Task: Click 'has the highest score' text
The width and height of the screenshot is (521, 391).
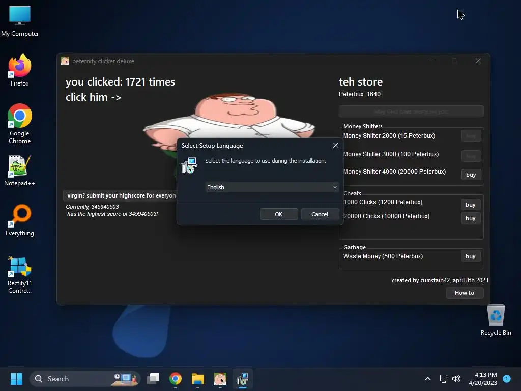Action: tap(112, 214)
